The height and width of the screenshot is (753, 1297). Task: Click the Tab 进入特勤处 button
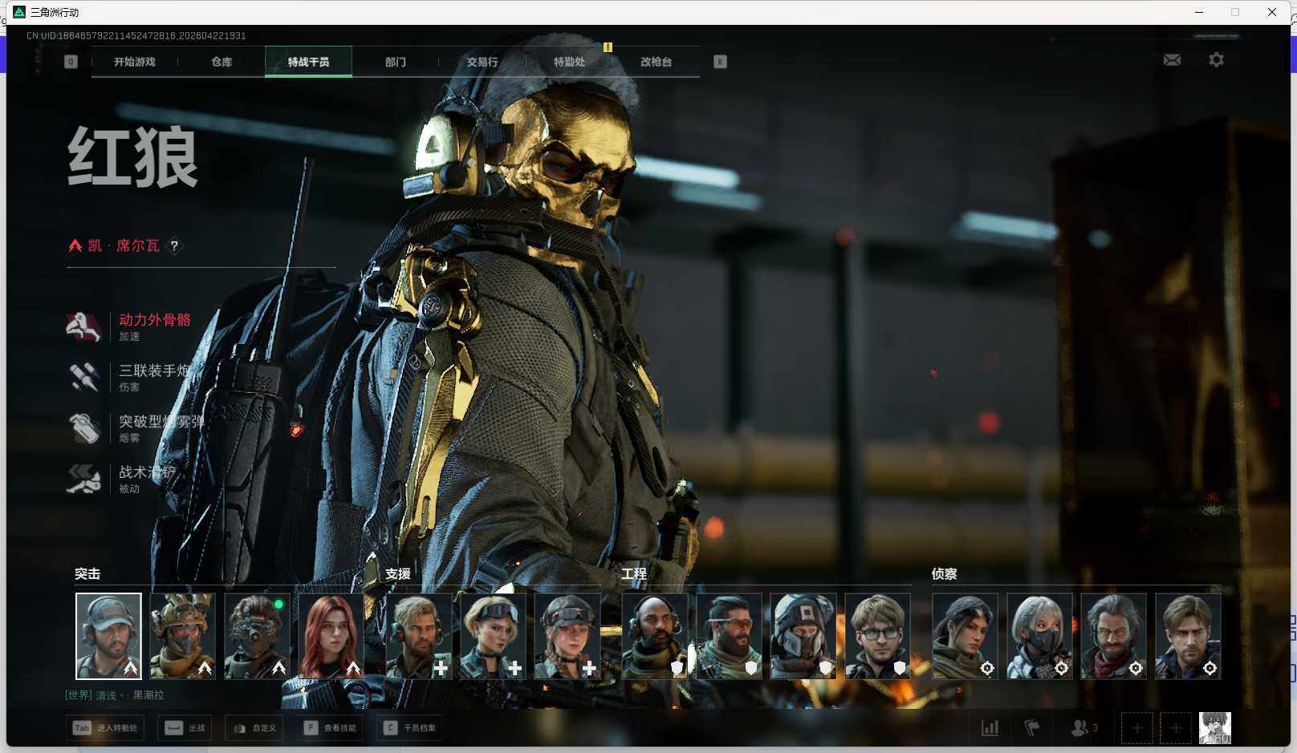[105, 728]
